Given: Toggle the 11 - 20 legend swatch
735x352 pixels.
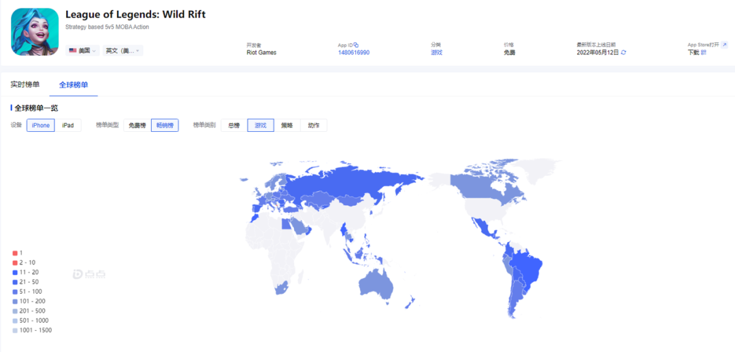Looking at the screenshot, I should tap(15, 272).
